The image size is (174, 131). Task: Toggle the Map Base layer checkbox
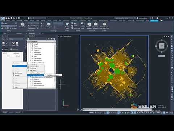click(4, 53)
